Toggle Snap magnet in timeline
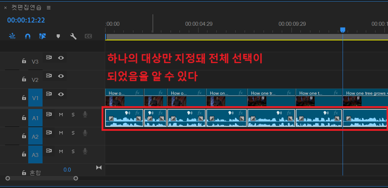Screen dimensions: 388x188 [28, 36]
